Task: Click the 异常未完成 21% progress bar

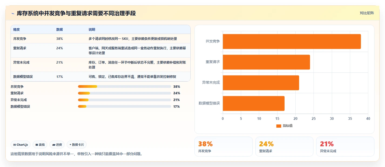Action: (124, 100)
